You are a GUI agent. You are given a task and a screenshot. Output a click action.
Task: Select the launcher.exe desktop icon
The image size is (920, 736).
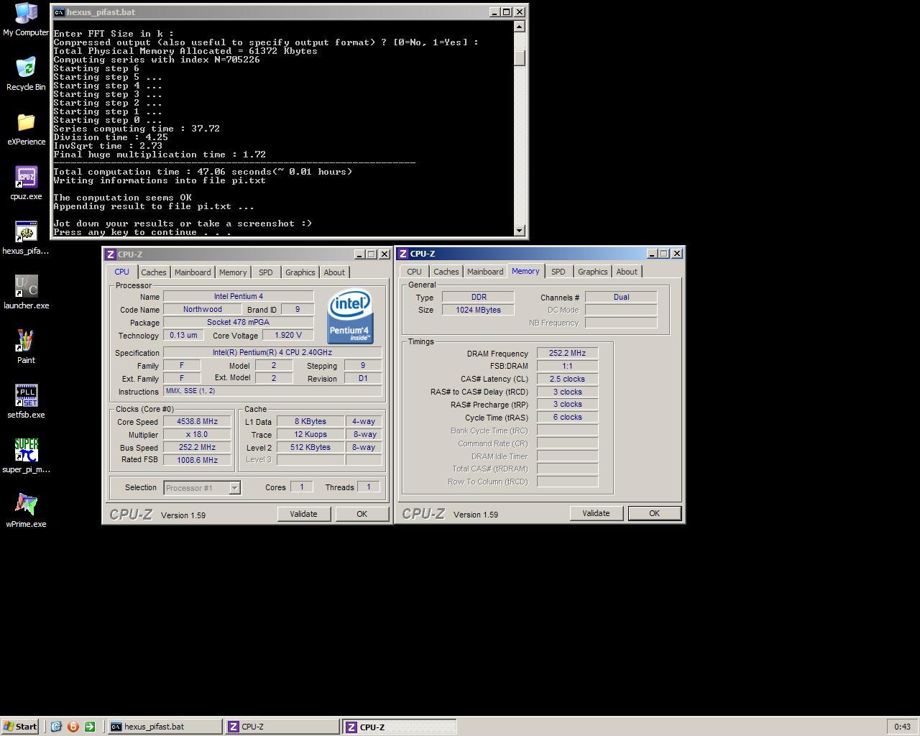26,287
